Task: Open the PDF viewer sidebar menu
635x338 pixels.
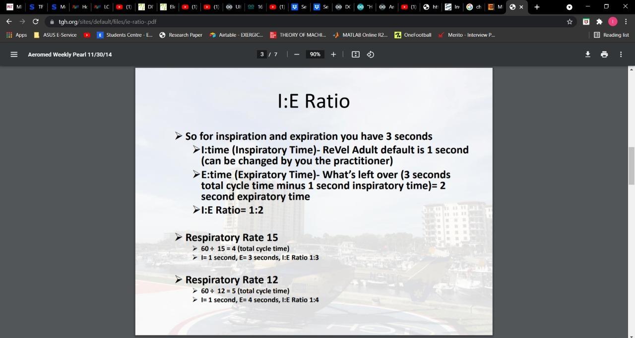Action: pyautogui.click(x=14, y=55)
